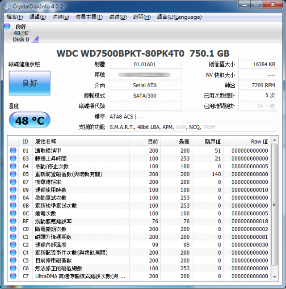Screen dimensions: 286x289
Task: Open the 佈景主題(T) menu
Action: click(89, 17)
